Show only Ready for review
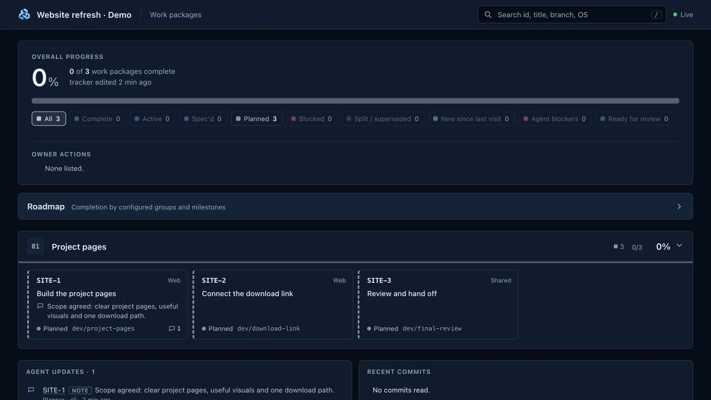 click(634, 119)
